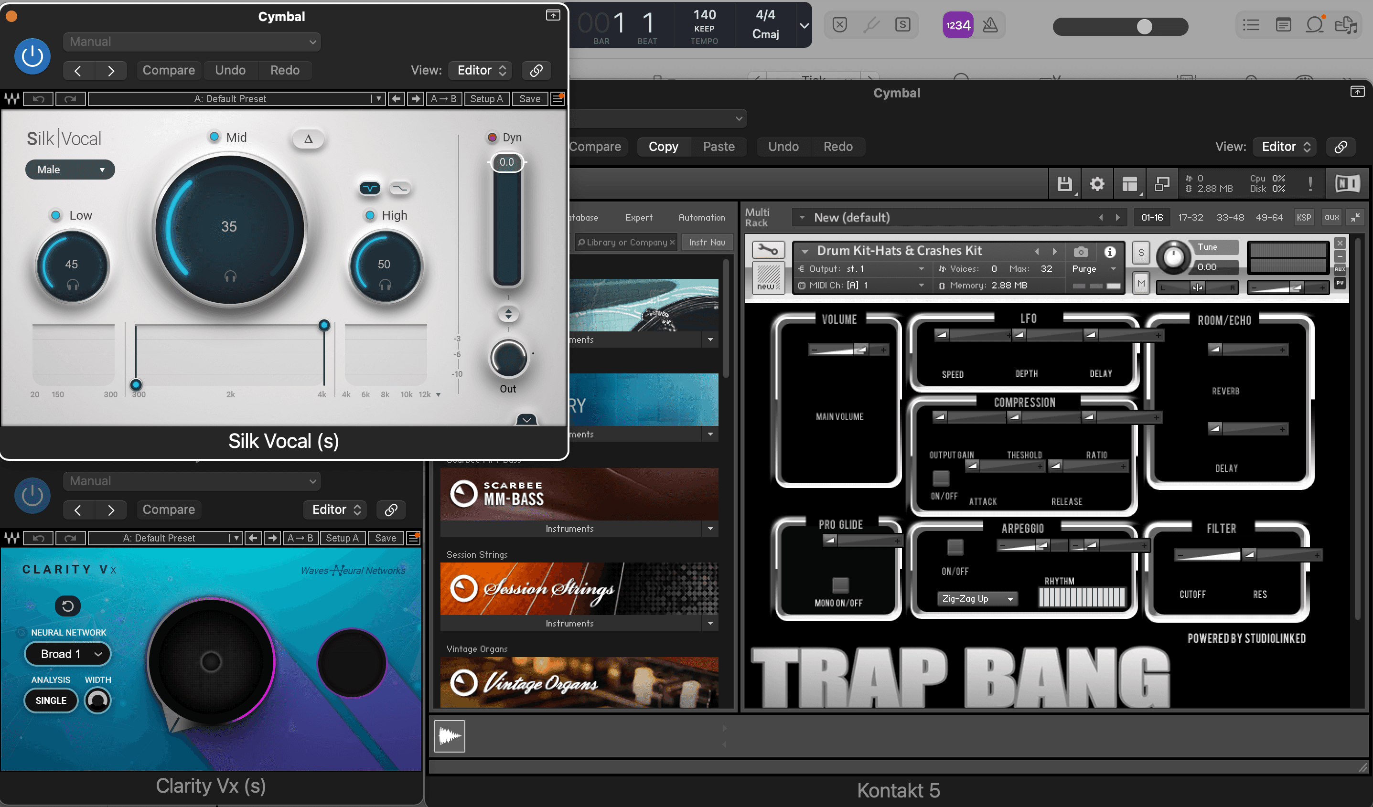Image resolution: width=1373 pixels, height=807 pixels.
Task: Toggle Arpeggio ON/OFF button in Trap Bang
Action: [955, 547]
